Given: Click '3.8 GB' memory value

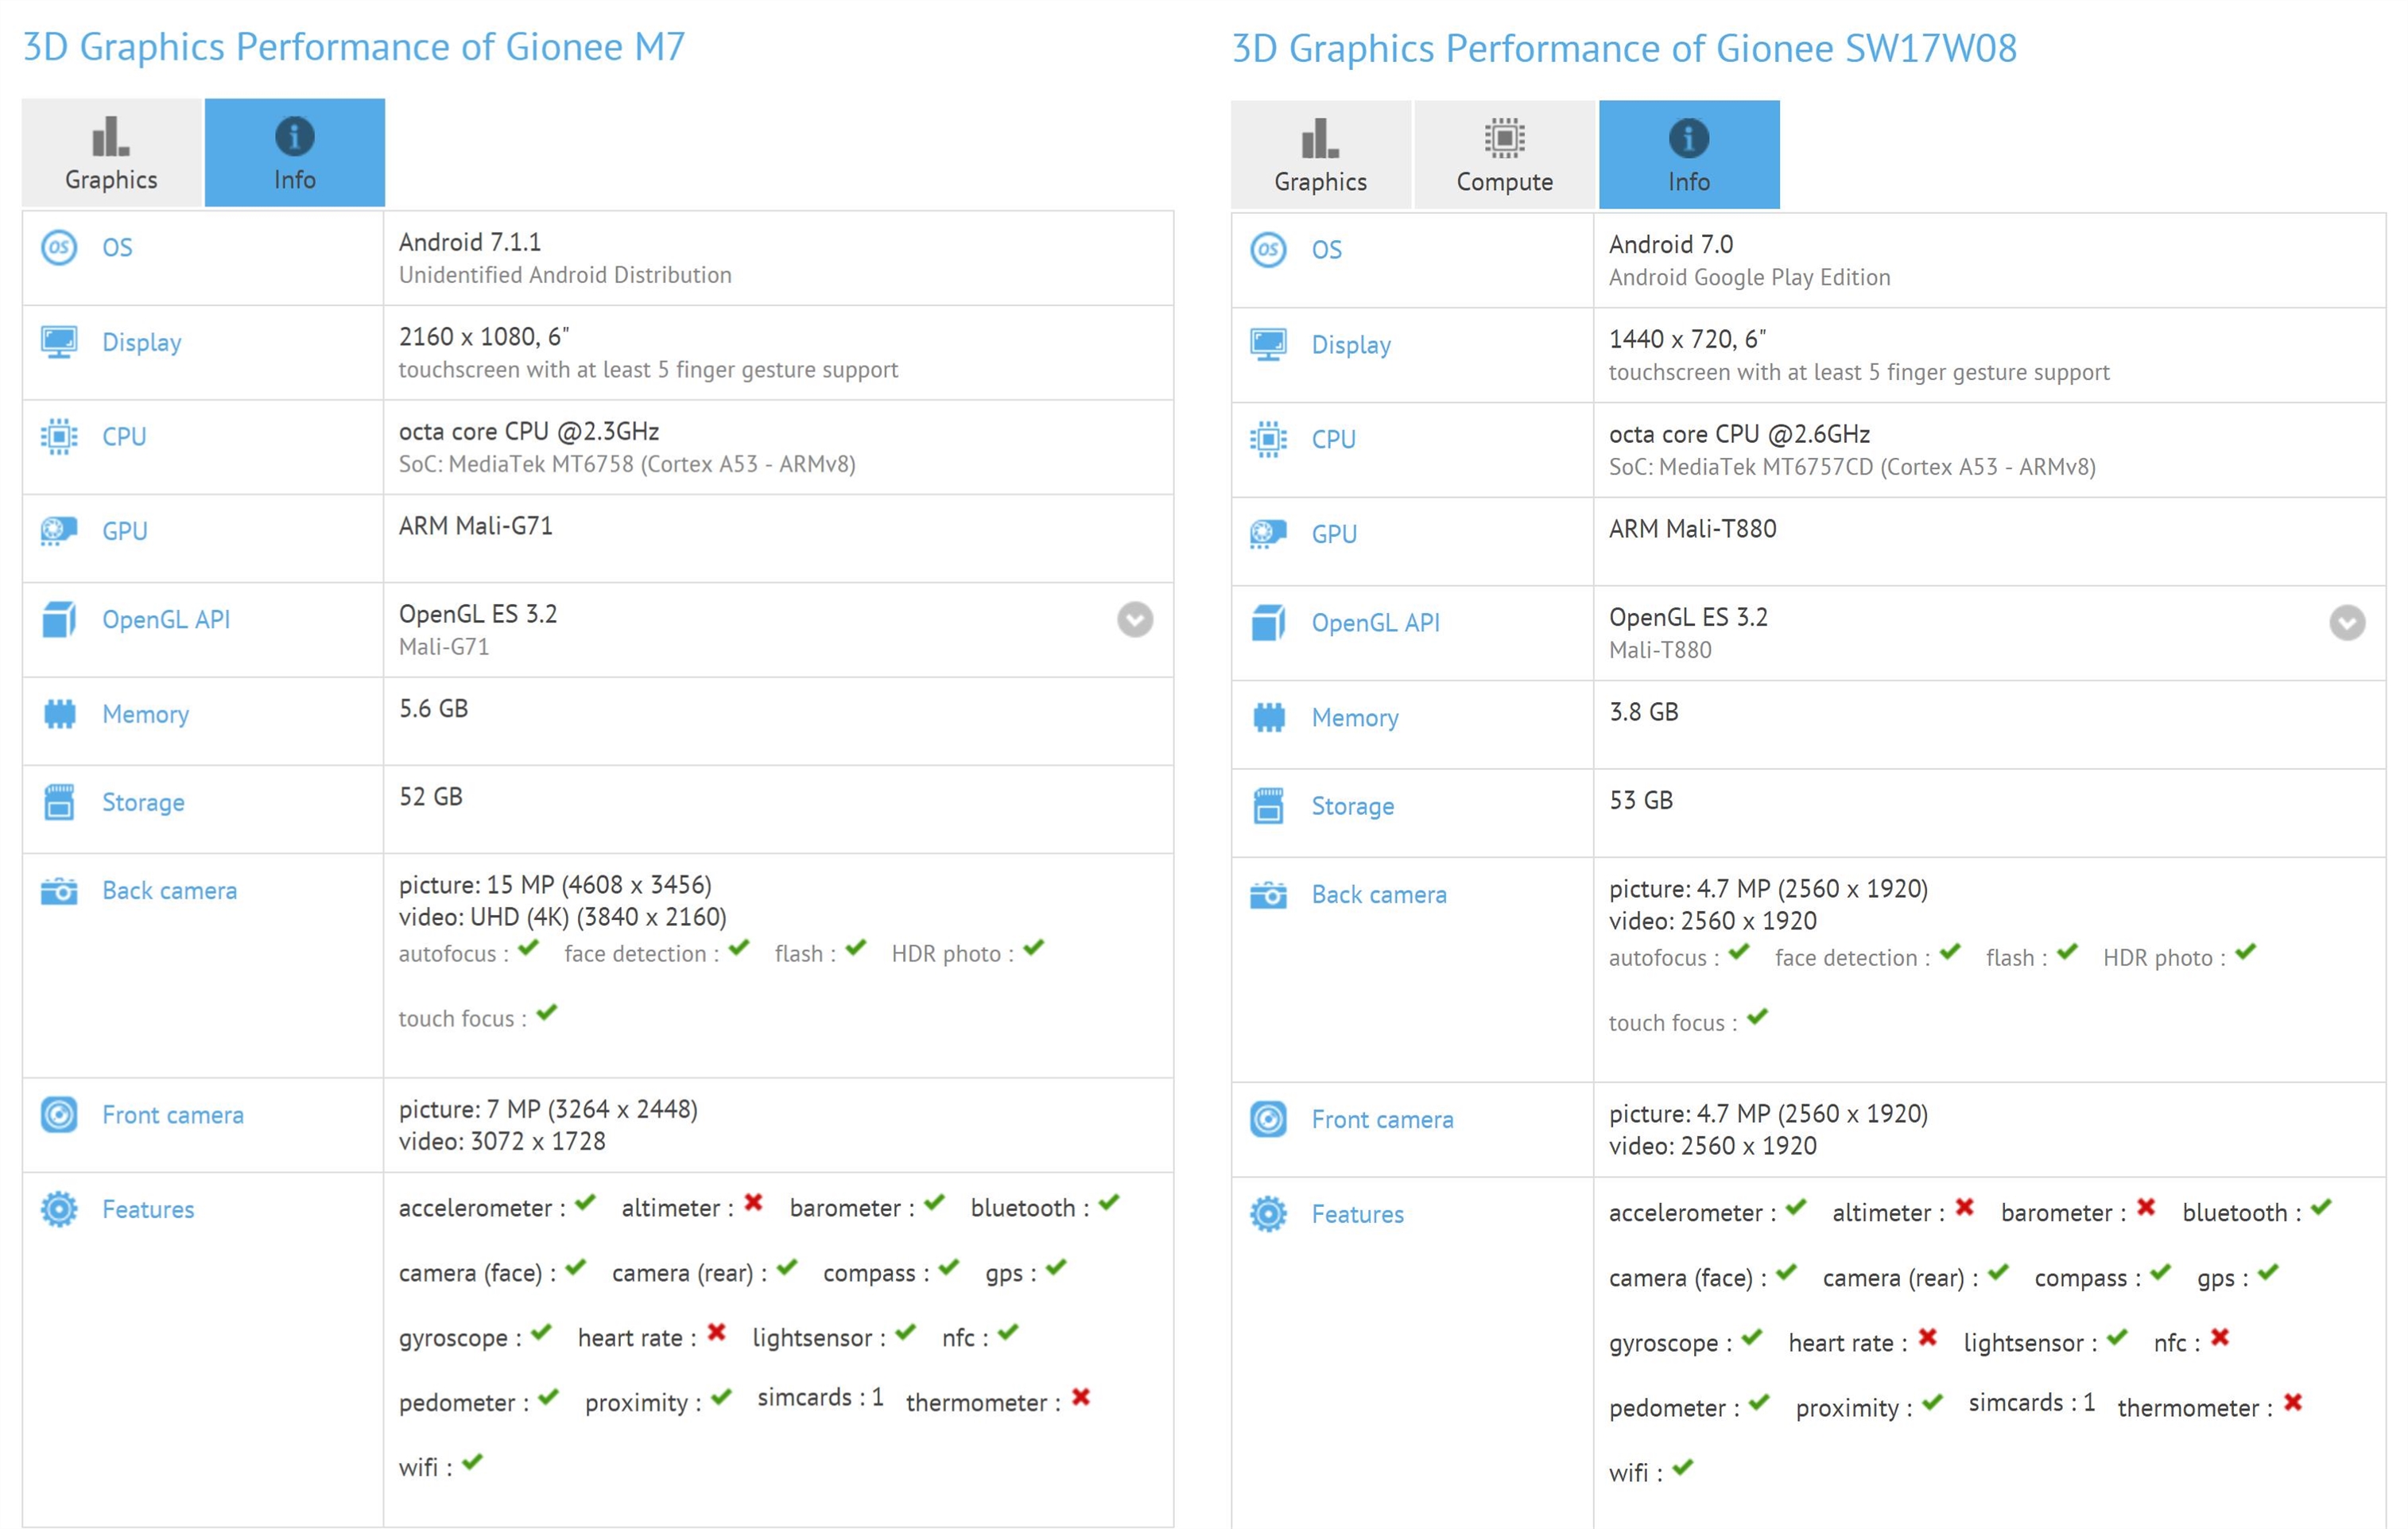Looking at the screenshot, I should [1644, 712].
